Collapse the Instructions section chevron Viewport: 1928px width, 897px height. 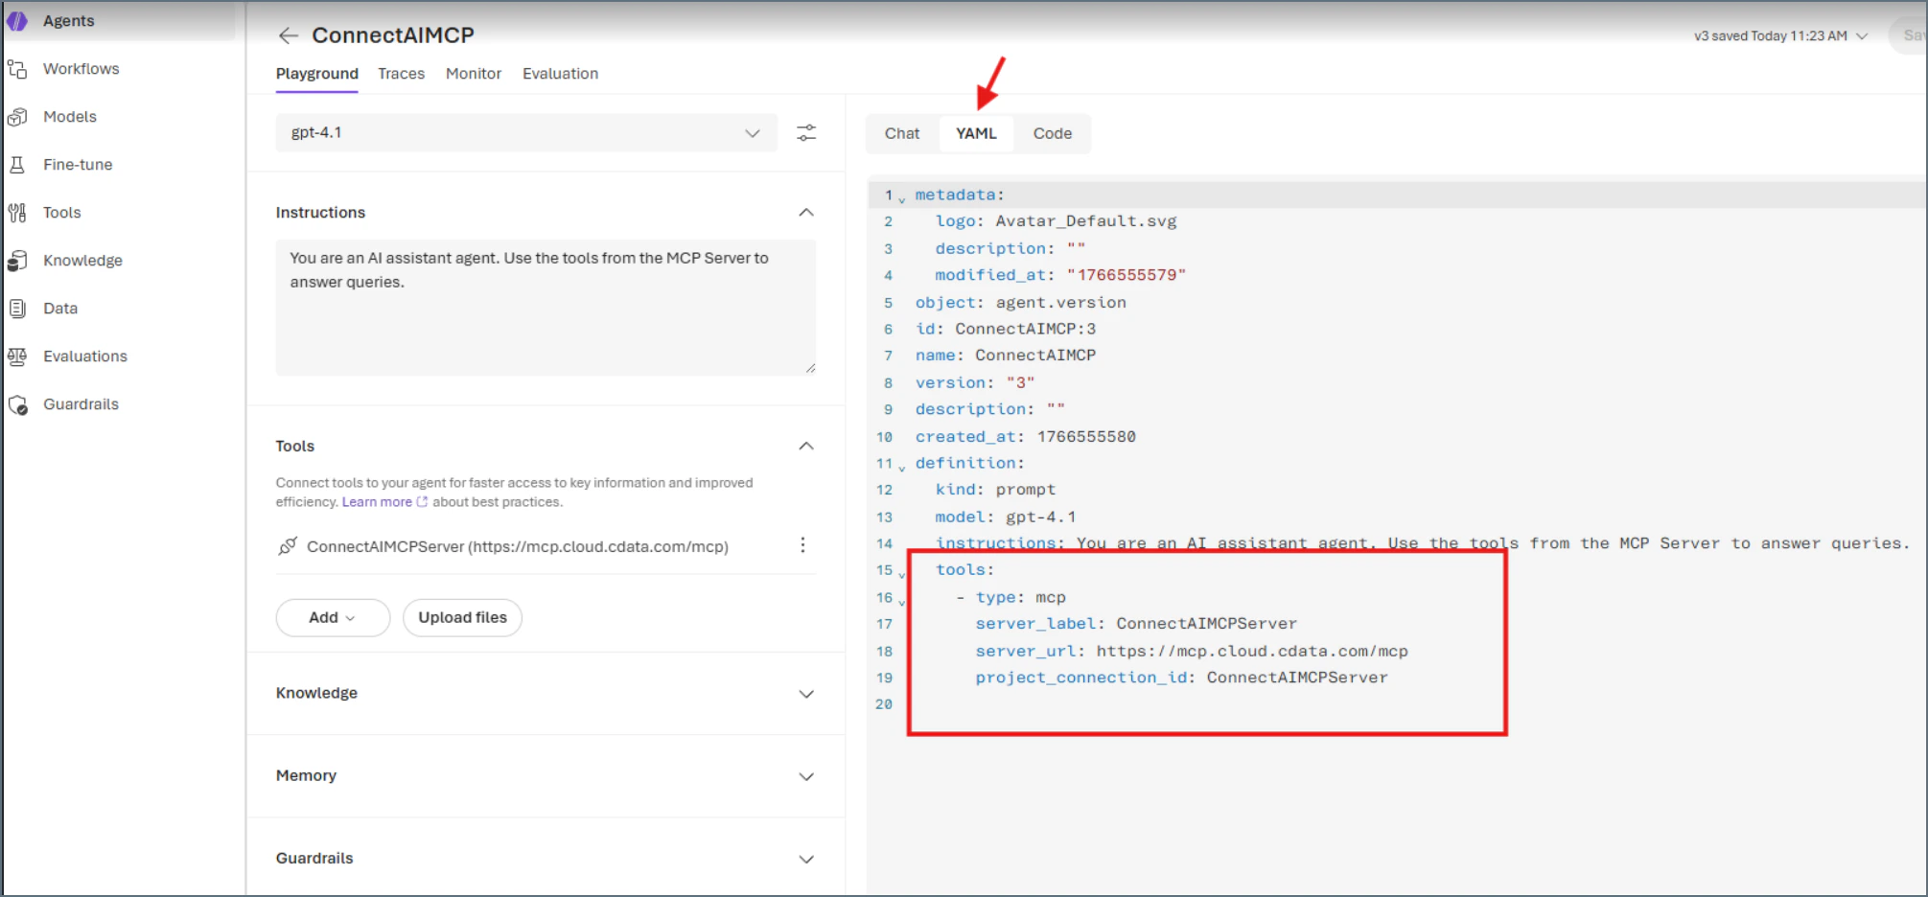pos(806,213)
